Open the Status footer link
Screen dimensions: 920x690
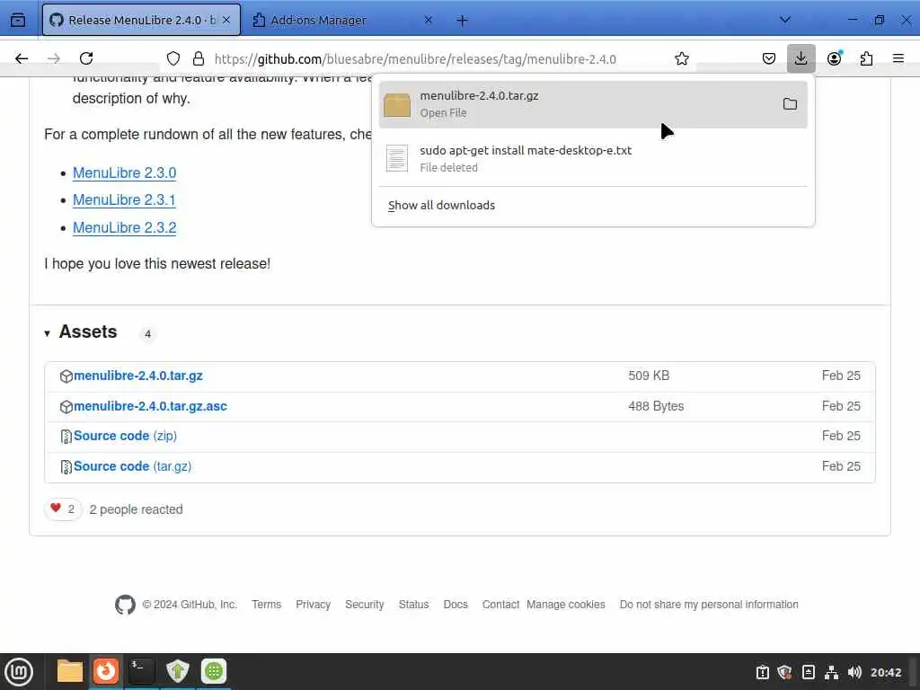[x=413, y=605]
